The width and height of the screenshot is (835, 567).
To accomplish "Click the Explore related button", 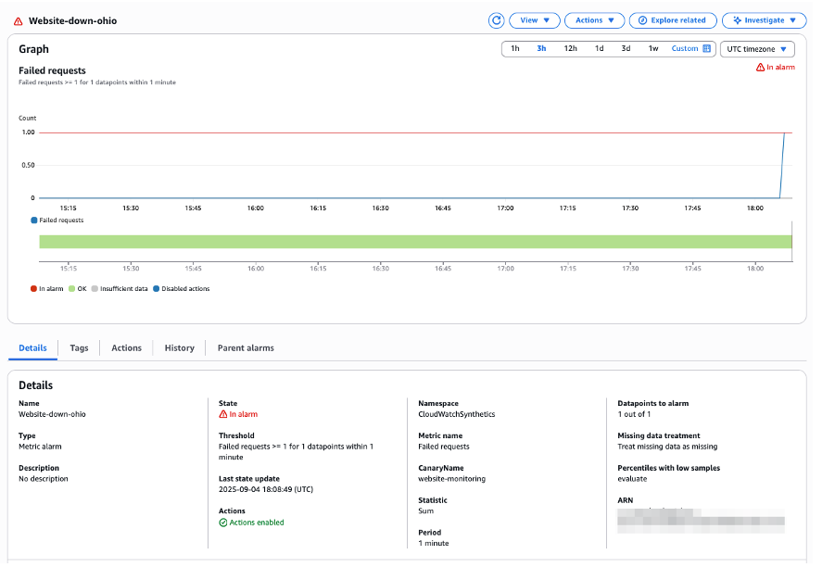I will [x=671, y=19].
